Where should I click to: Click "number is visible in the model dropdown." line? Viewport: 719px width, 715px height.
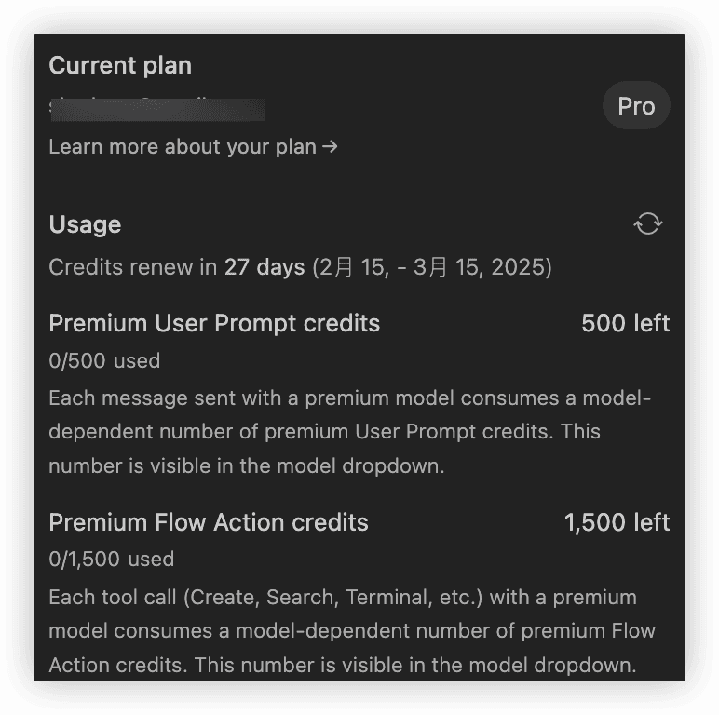(246, 465)
